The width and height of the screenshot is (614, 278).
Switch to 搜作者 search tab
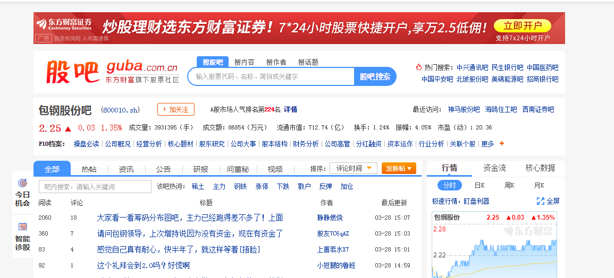pos(276,62)
